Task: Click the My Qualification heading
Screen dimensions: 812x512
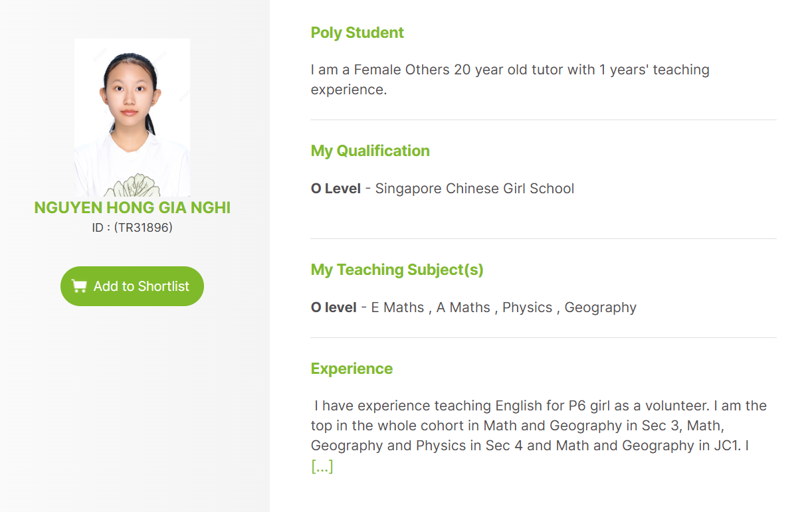Action: (370, 151)
